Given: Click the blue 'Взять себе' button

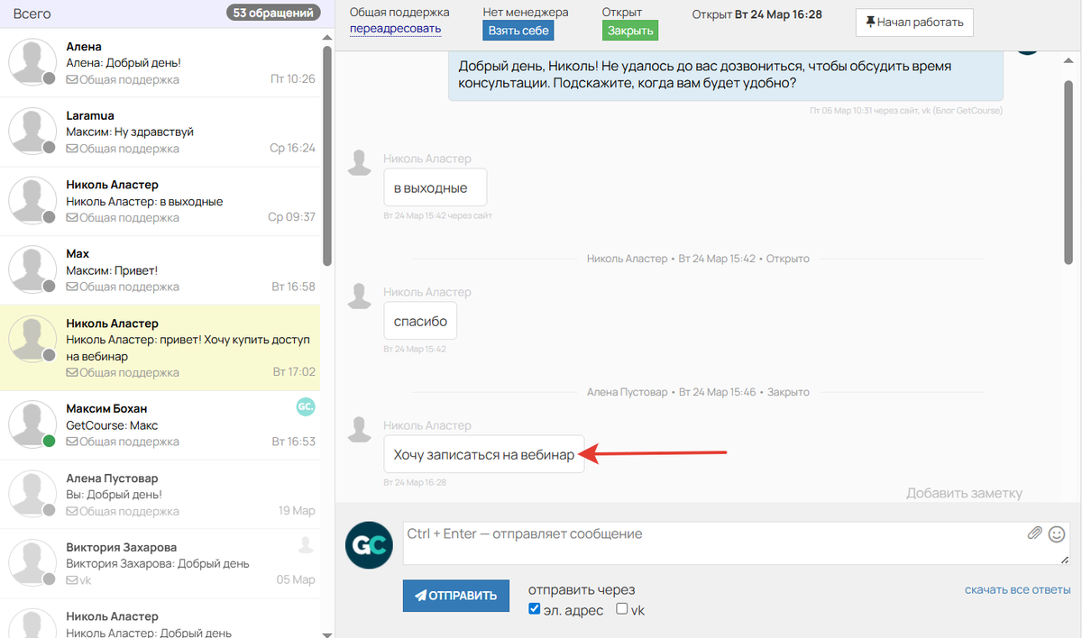Looking at the screenshot, I should (x=518, y=30).
